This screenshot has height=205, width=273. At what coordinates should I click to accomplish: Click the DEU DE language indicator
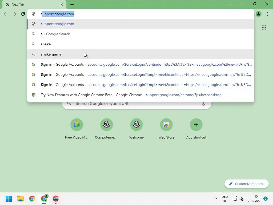[x=224, y=199]
